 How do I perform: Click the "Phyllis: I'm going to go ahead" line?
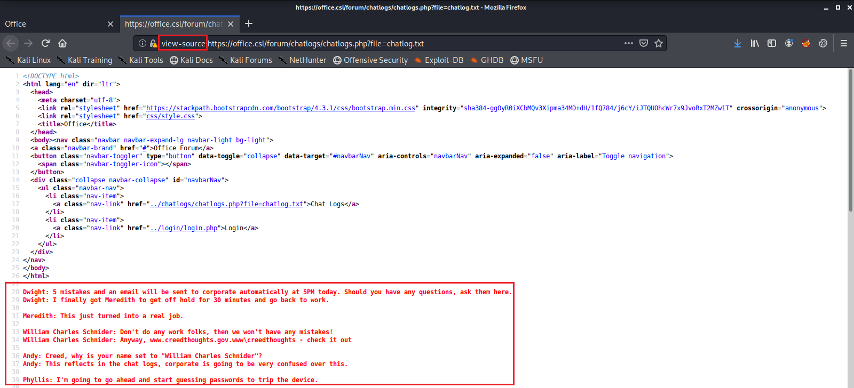(x=170, y=380)
